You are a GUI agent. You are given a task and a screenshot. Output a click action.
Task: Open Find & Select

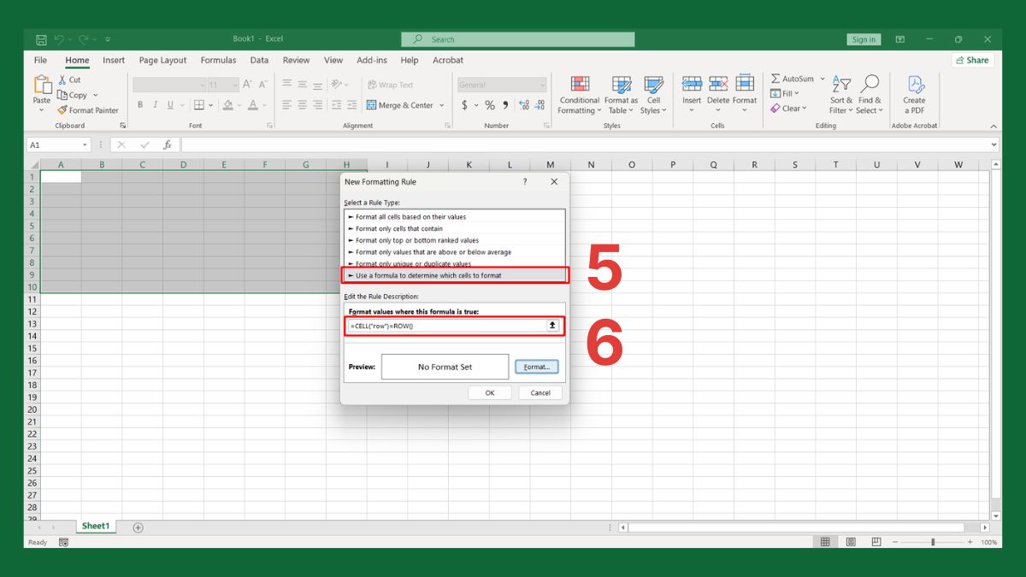pyautogui.click(x=870, y=94)
